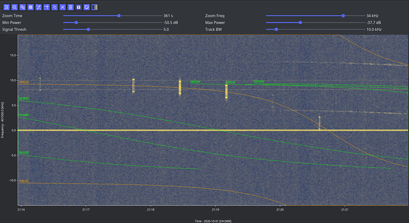Adjust the Zoom Time slider handle
This screenshot has height=223, width=409.
pyautogui.click(x=119, y=15)
